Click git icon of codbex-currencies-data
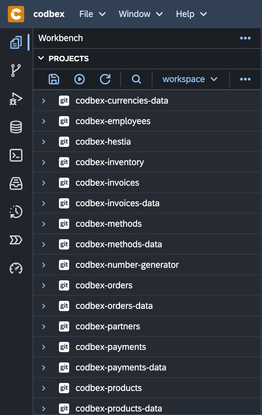 tap(64, 101)
